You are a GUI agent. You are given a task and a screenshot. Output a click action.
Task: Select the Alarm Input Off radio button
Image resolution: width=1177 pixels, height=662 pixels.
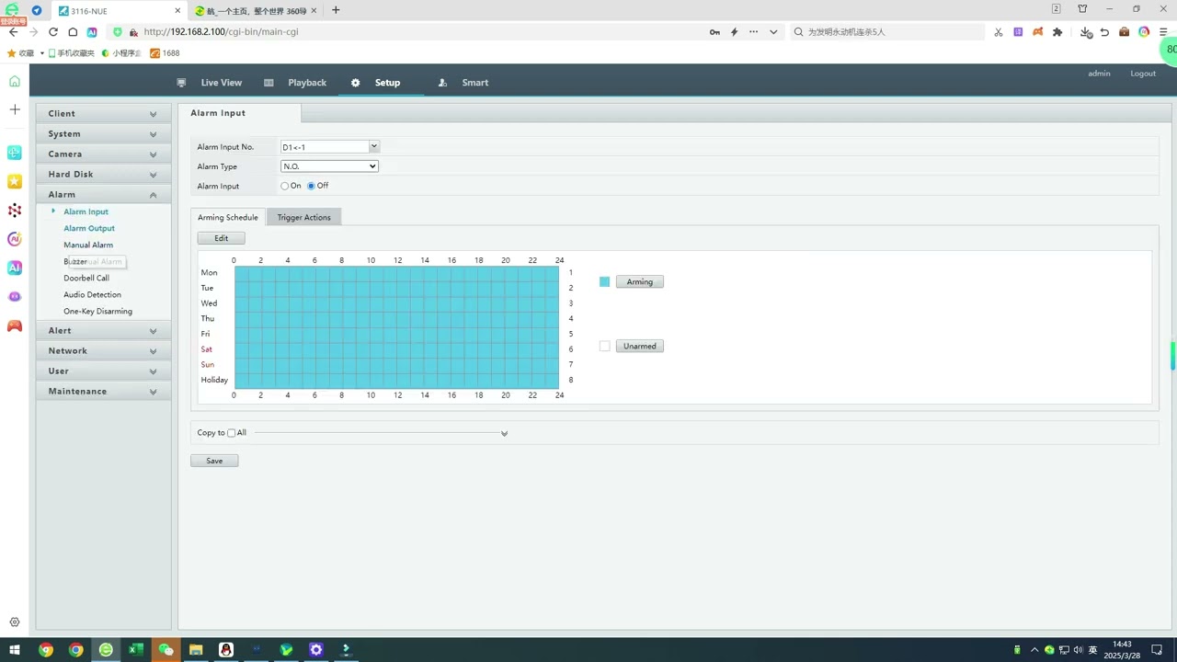click(312, 186)
